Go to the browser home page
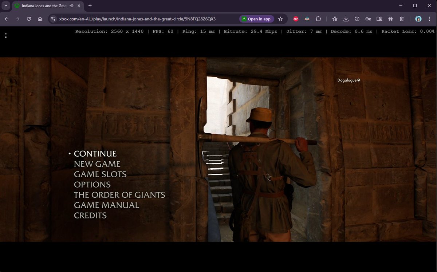Image resolution: width=437 pixels, height=272 pixels. [40, 19]
